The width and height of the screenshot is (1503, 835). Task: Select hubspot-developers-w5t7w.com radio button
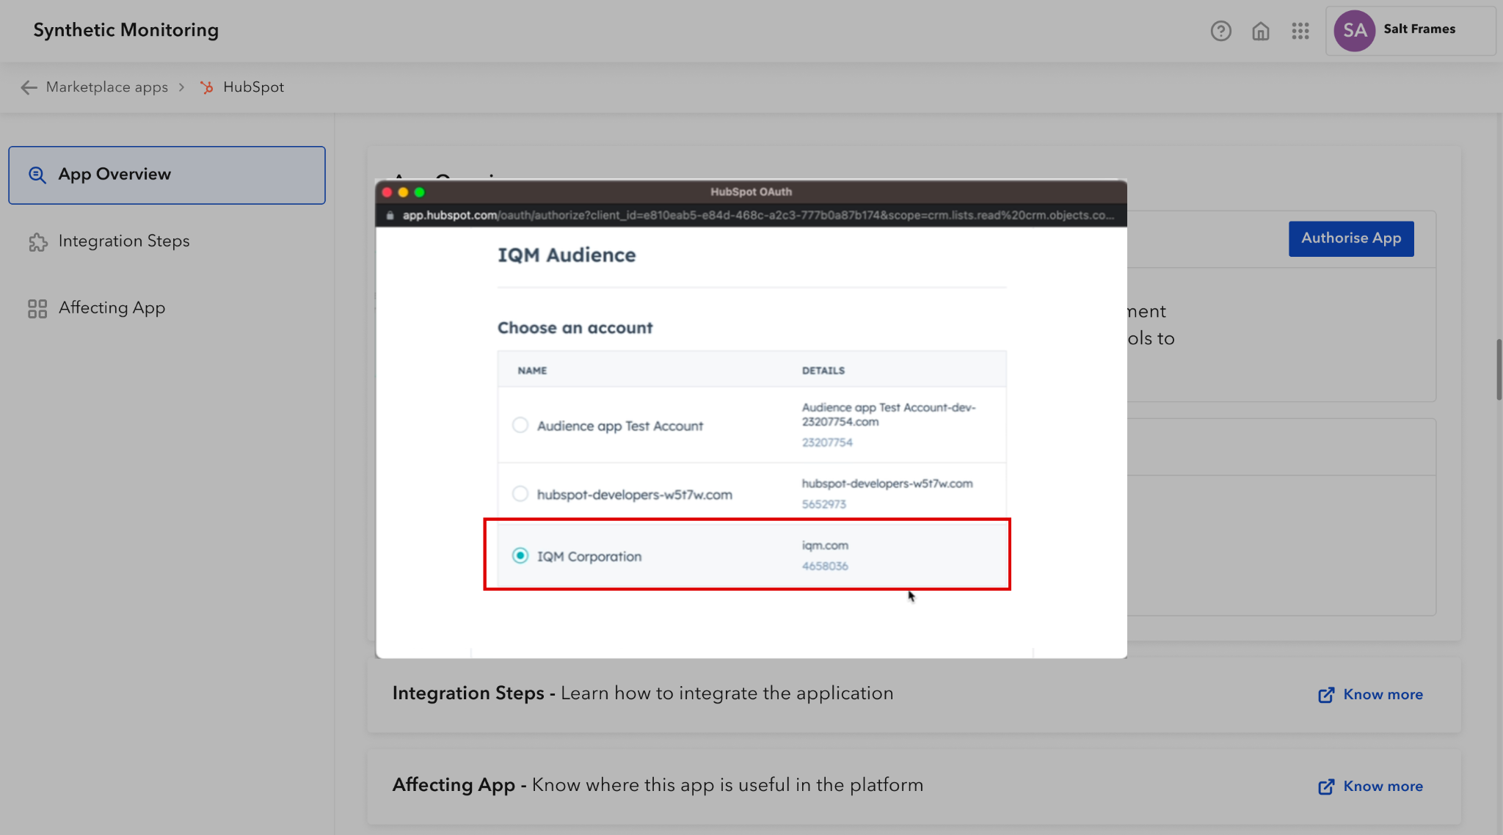[520, 494]
